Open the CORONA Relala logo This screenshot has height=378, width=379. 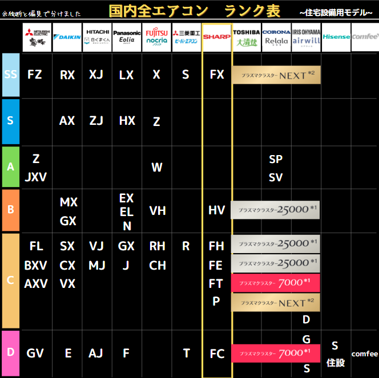click(x=276, y=38)
